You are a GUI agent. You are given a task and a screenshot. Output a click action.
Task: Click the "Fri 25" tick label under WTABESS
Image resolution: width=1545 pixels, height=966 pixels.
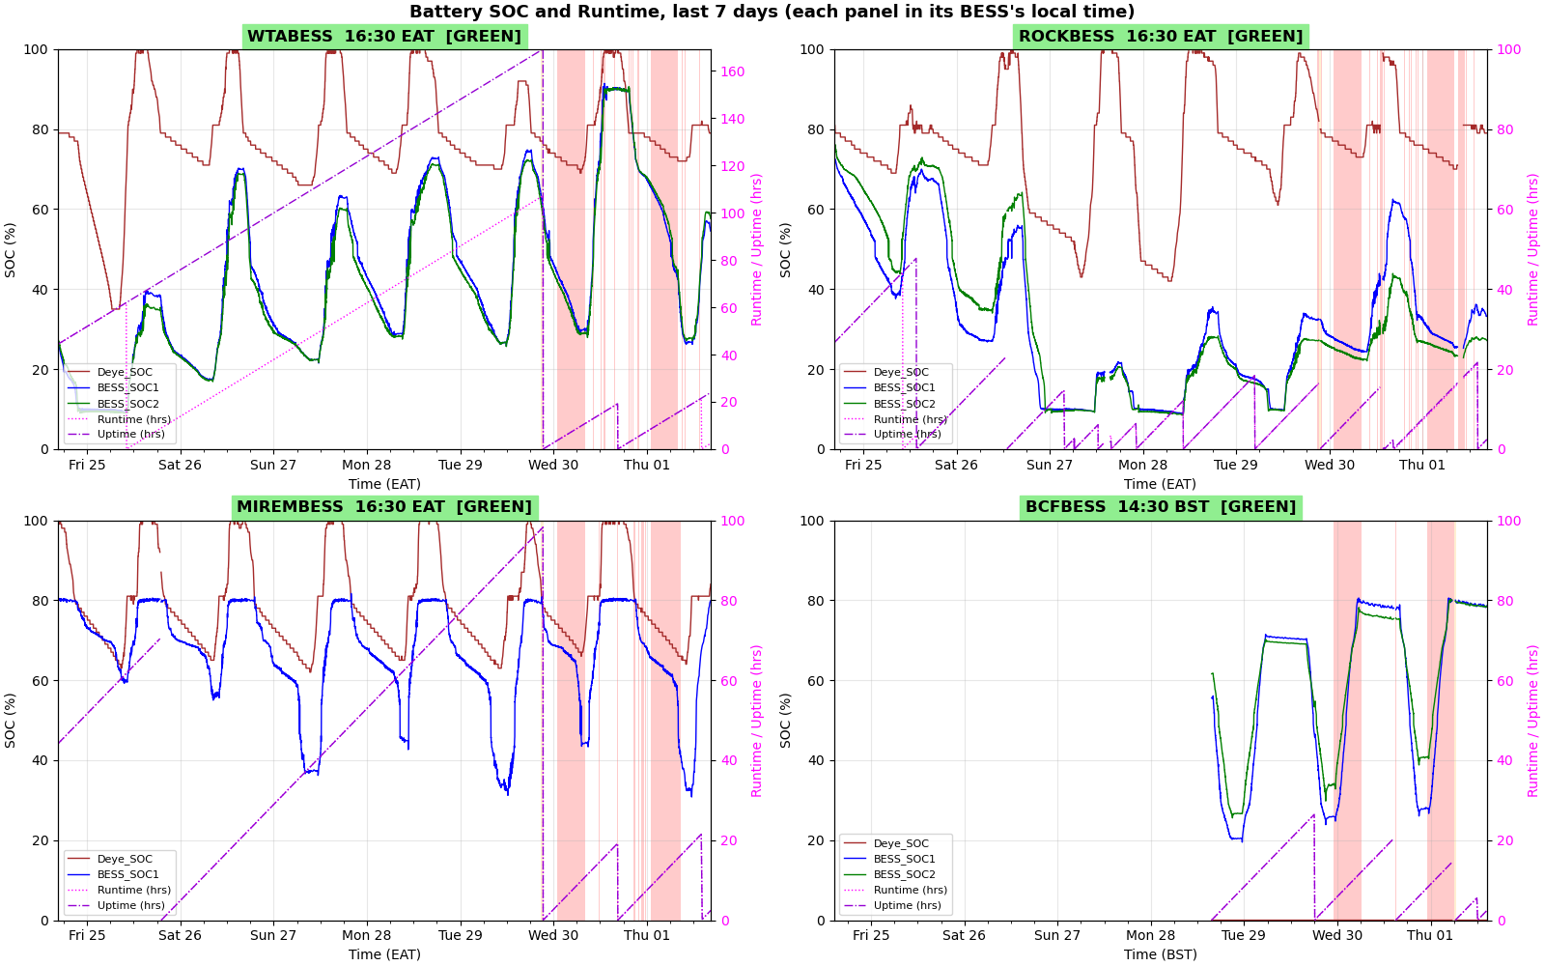(x=87, y=465)
